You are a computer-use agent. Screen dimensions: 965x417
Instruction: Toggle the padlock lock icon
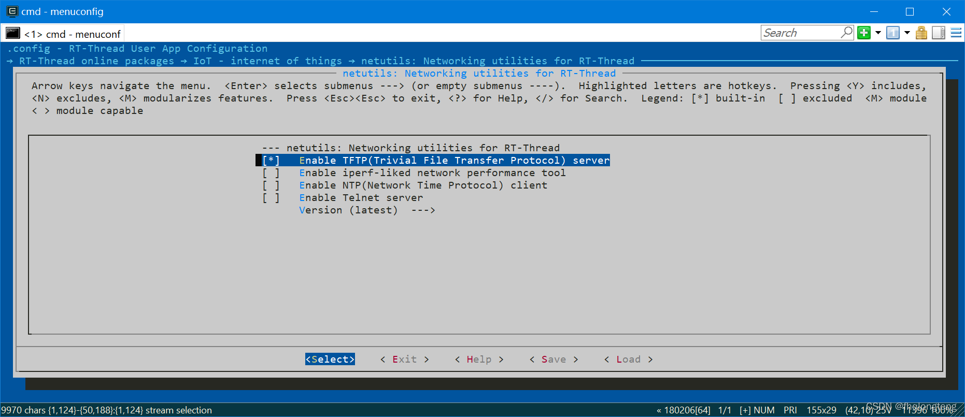(x=921, y=33)
